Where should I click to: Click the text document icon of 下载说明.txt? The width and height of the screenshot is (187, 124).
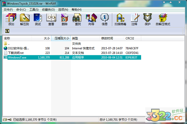tap(6, 53)
